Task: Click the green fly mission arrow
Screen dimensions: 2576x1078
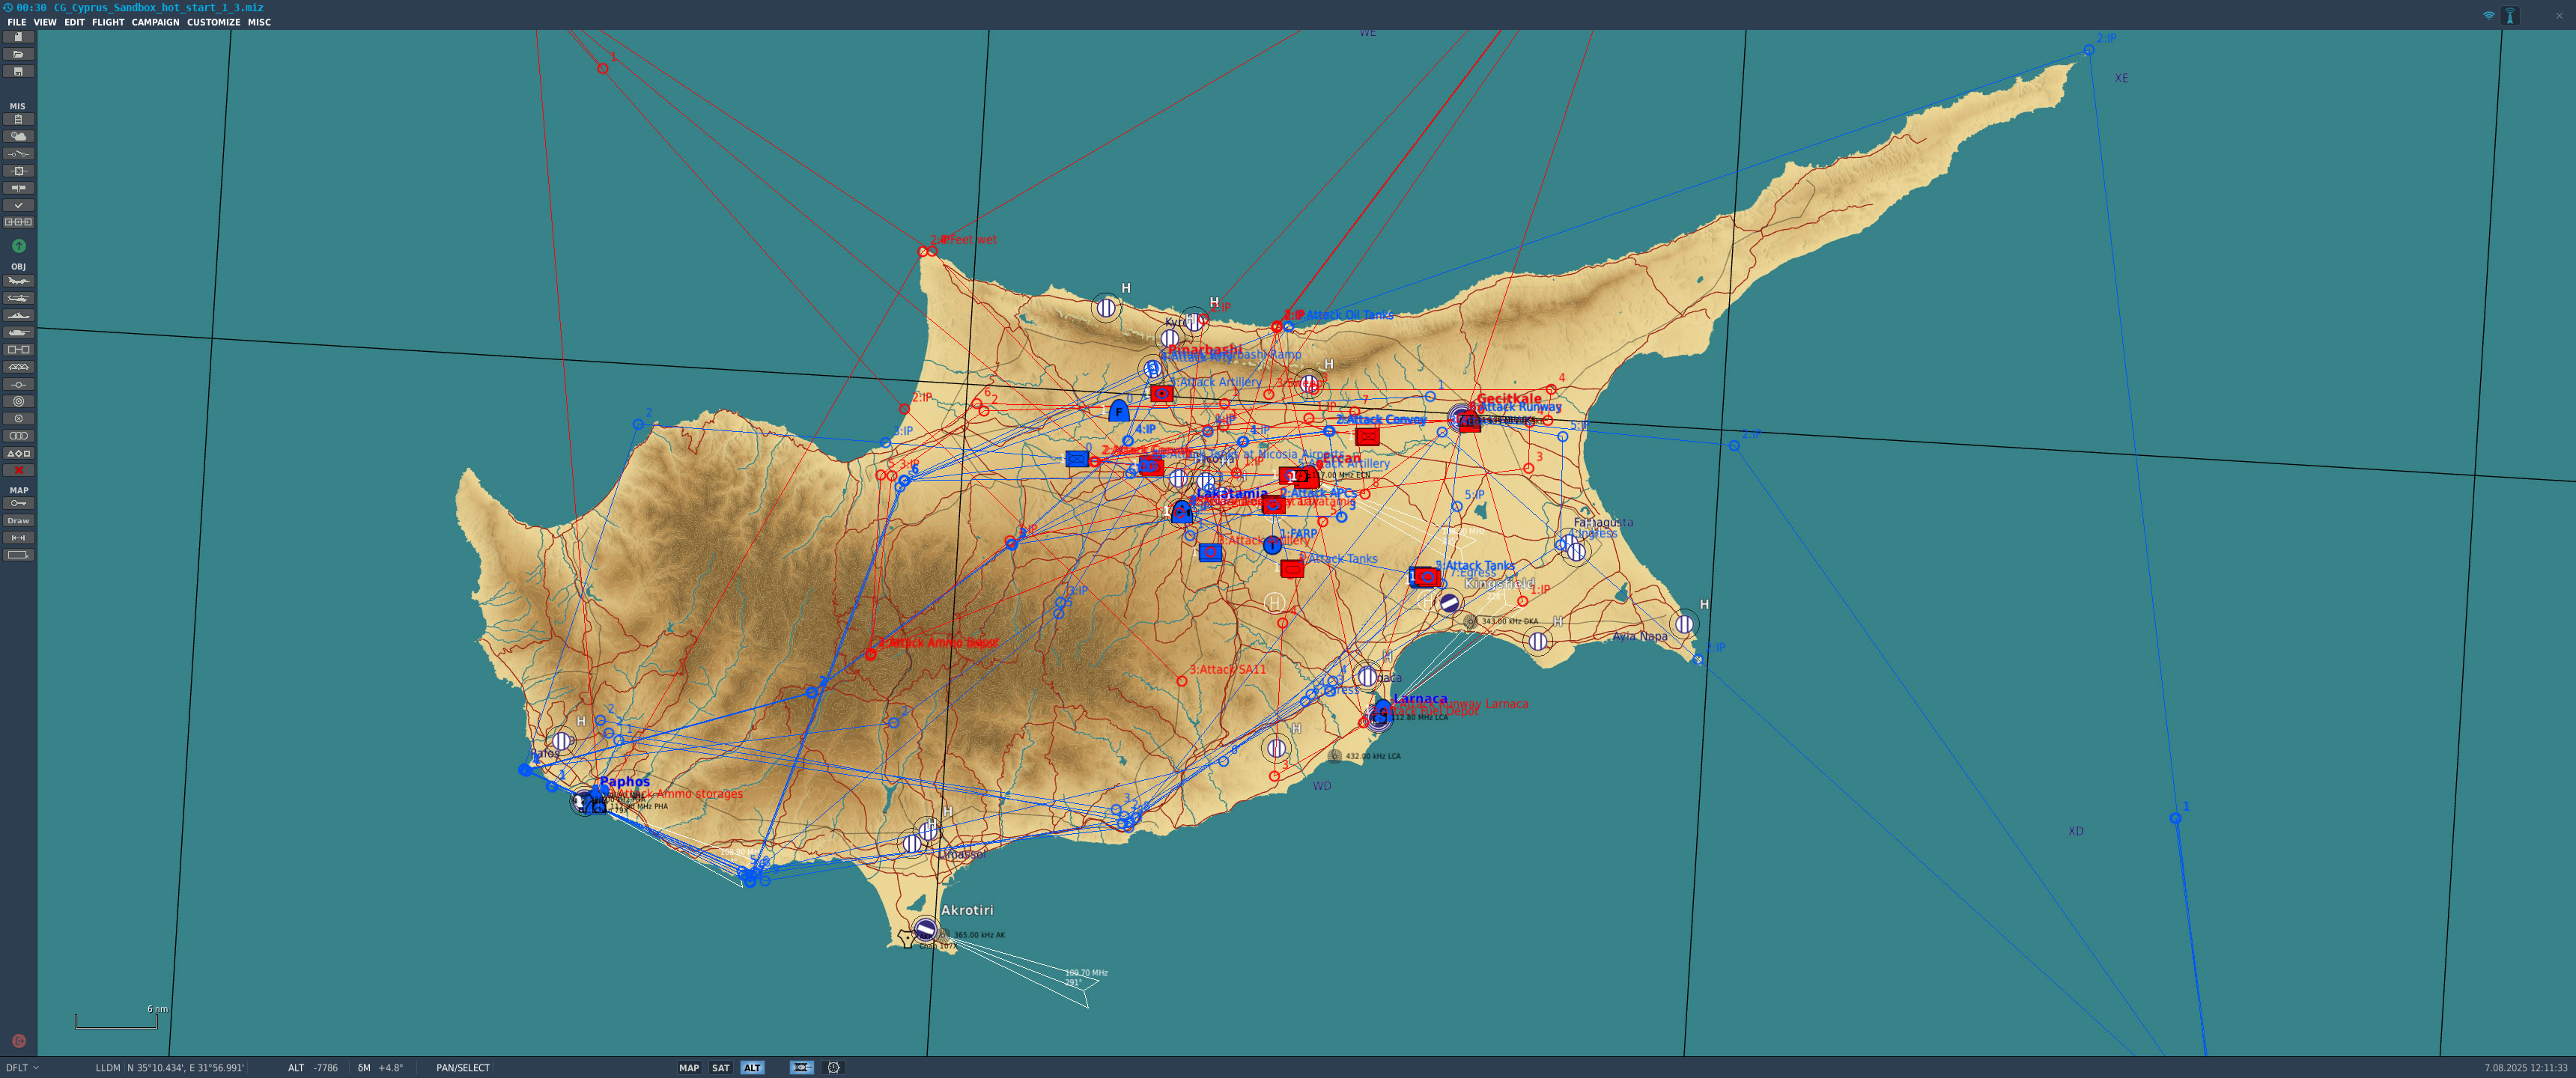Action: (x=18, y=246)
